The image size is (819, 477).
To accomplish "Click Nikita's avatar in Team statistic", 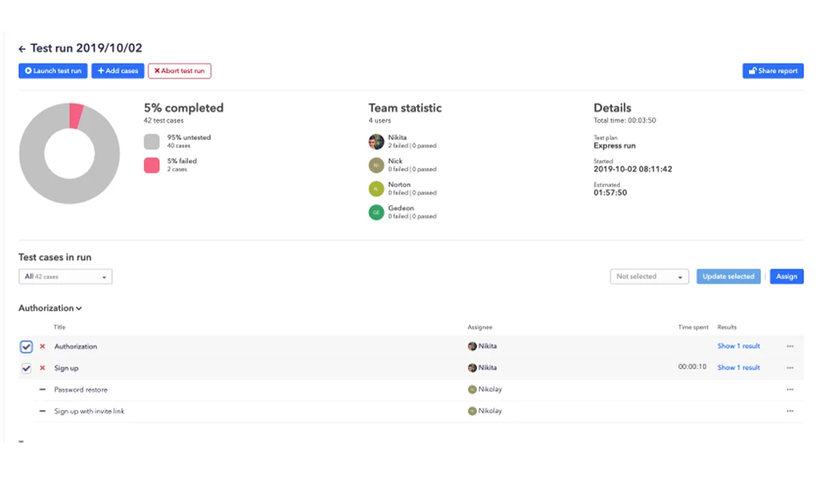I will 376,141.
